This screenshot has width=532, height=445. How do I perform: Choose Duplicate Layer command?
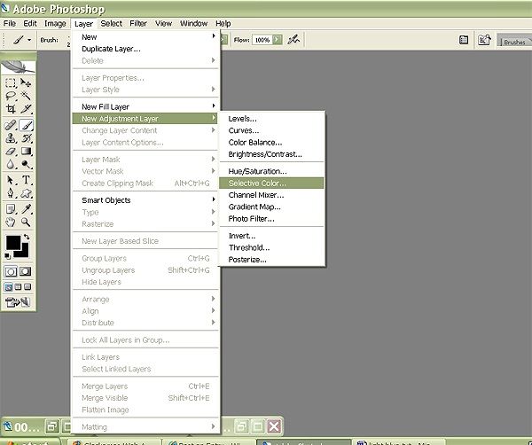[145, 49]
